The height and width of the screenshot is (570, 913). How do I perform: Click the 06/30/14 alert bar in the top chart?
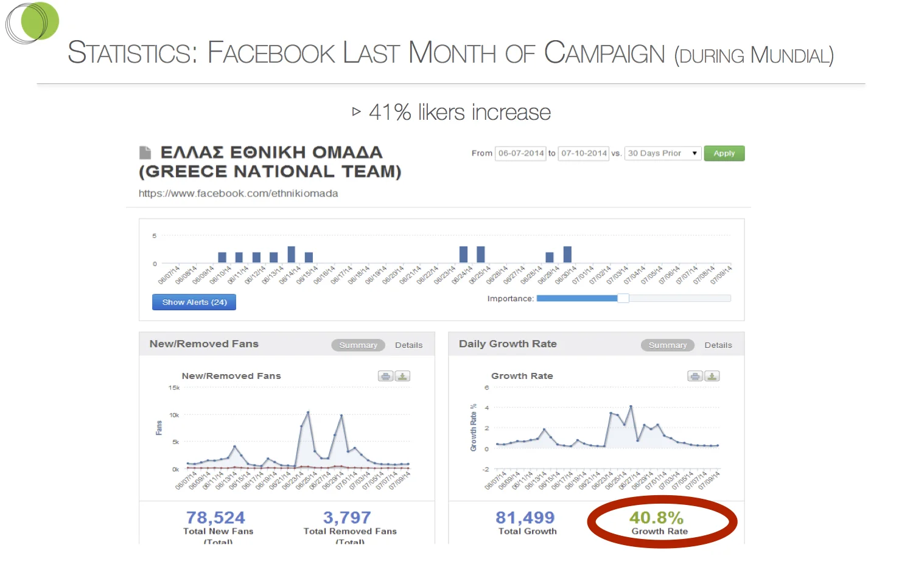tap(567, 254)
